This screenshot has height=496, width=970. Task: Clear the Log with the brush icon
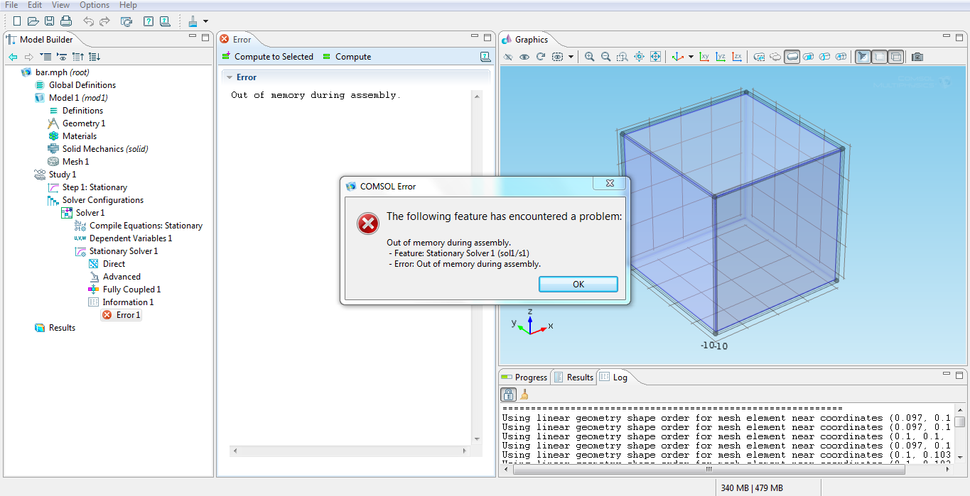pos(525,395)
